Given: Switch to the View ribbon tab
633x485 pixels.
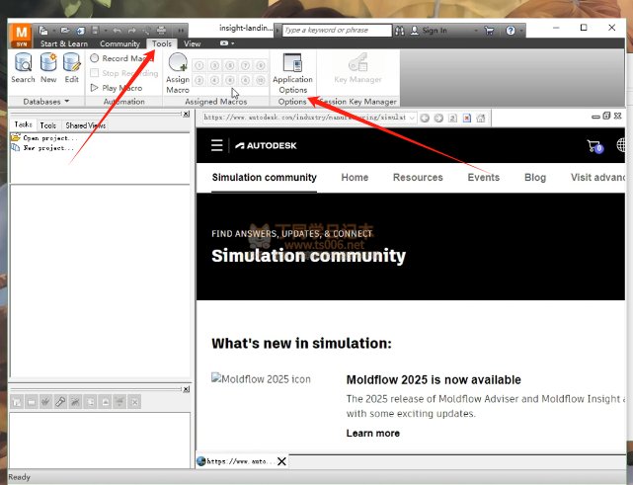Looking at the screenshot, I should point(192,43).
